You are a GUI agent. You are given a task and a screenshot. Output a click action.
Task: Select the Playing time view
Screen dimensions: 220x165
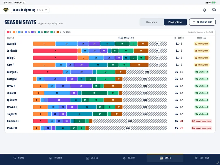click(x=175, y=22)
